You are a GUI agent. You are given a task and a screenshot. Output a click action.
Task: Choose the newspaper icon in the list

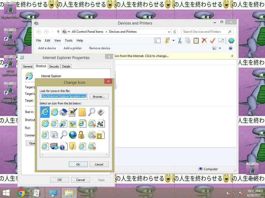coord(101,112)
